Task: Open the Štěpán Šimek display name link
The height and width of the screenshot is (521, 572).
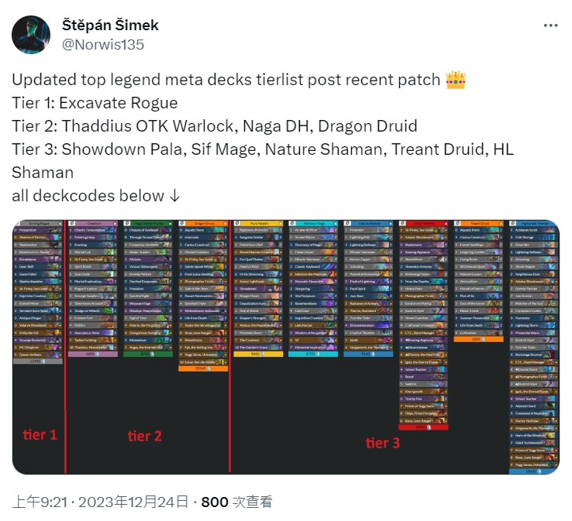Action: tap(110, 26)
